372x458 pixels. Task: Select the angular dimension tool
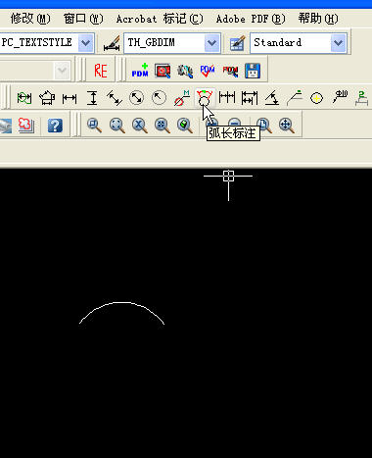[x=272, y=98]
